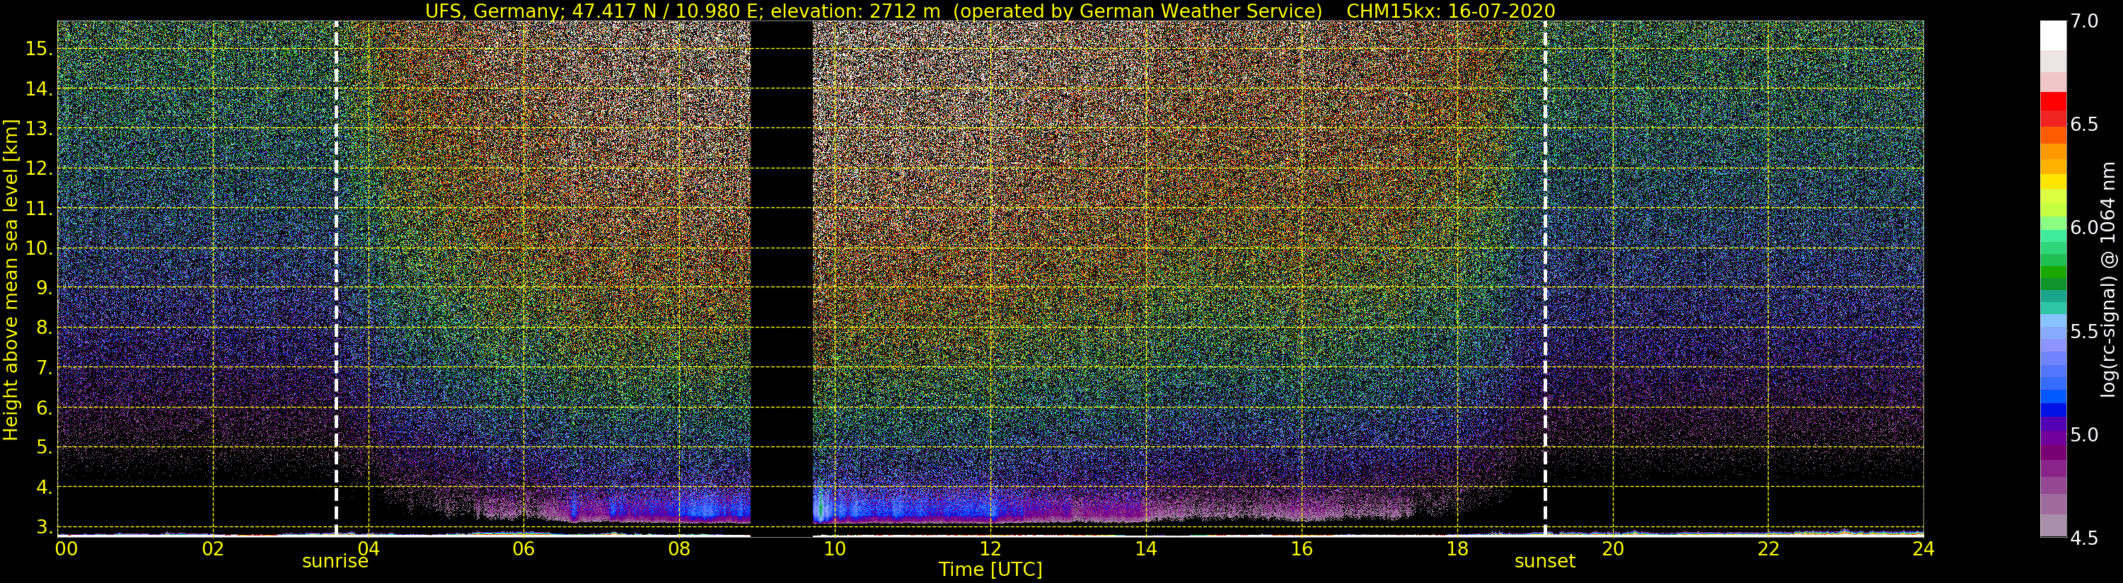Click the "7." height tick label

point(44,368)
